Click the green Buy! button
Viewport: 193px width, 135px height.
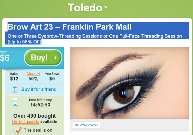tap(43, 57)
